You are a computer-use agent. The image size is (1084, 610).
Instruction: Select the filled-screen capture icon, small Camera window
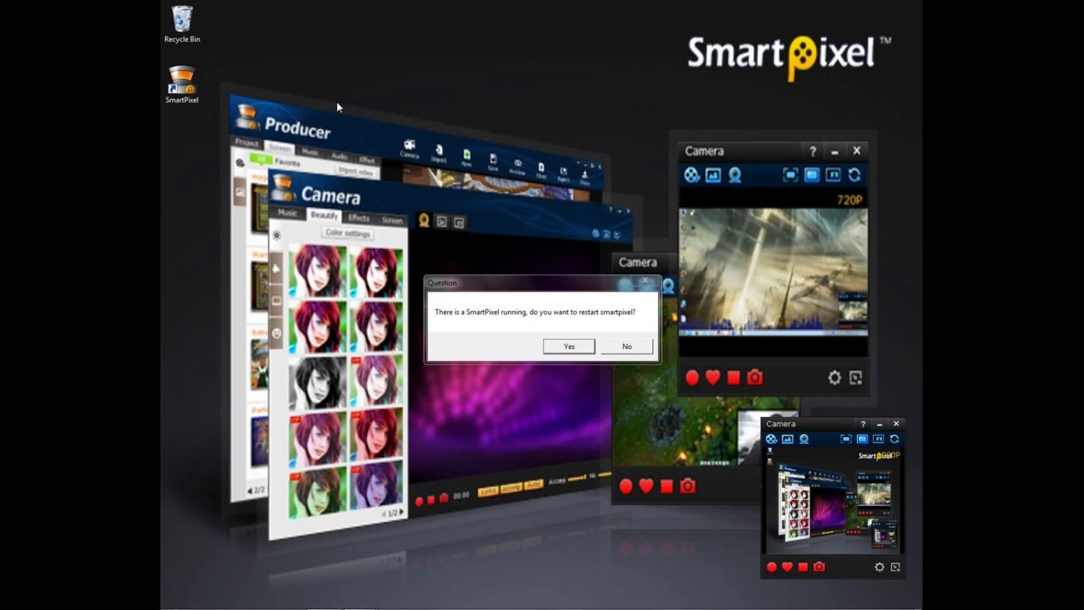click(862, 439)
